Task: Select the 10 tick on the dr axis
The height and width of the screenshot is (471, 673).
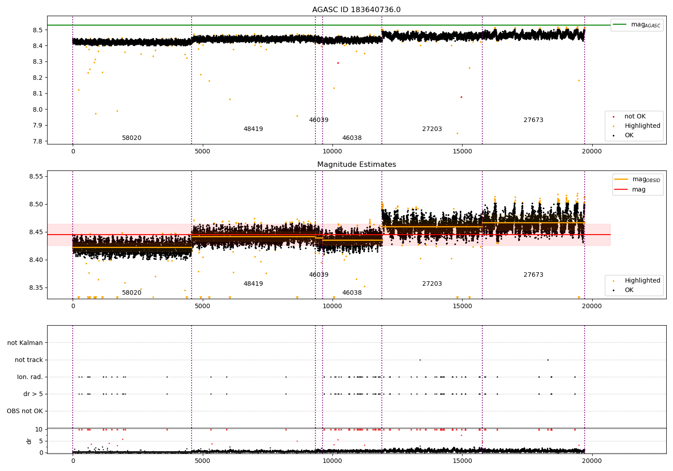Action: pos(39,430)
